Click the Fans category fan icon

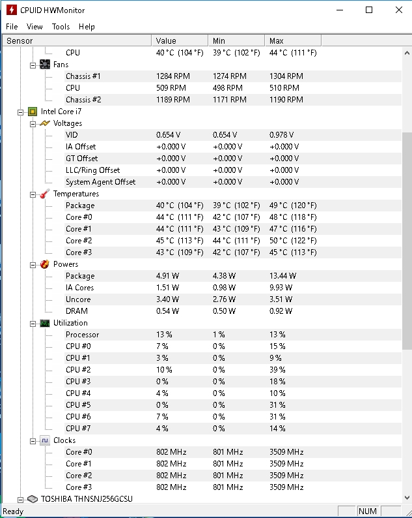[45, 65]
